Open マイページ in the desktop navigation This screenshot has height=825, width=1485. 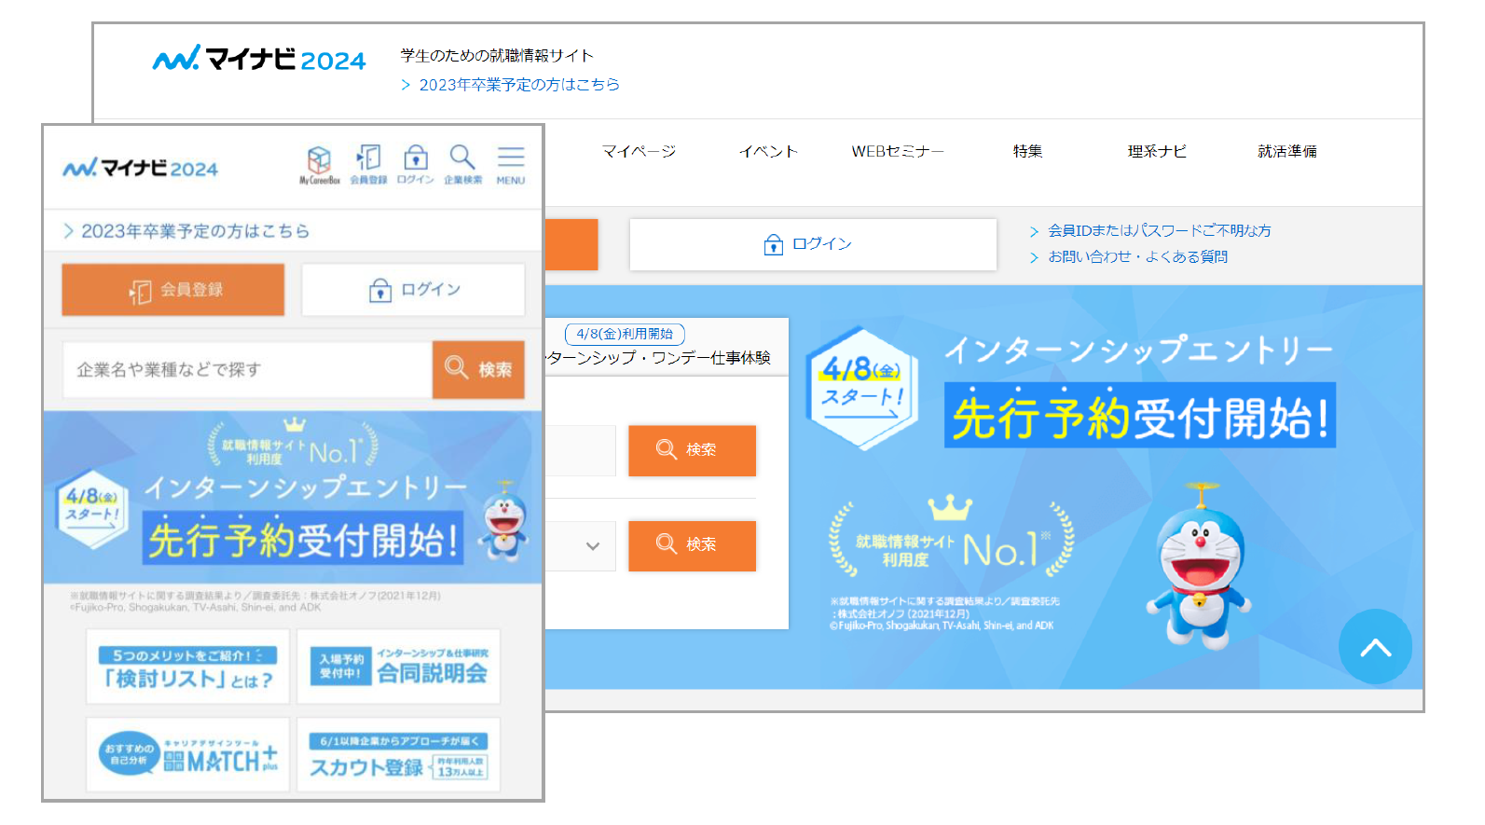pos(639,151)
